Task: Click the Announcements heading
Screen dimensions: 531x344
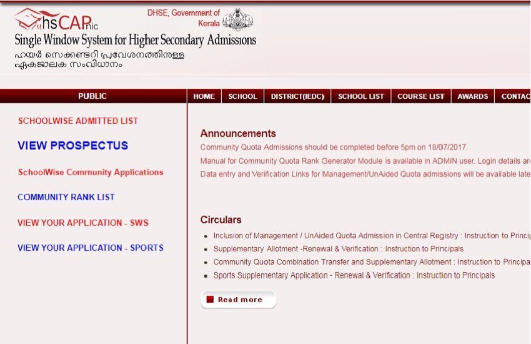Action: coord(238,133)
